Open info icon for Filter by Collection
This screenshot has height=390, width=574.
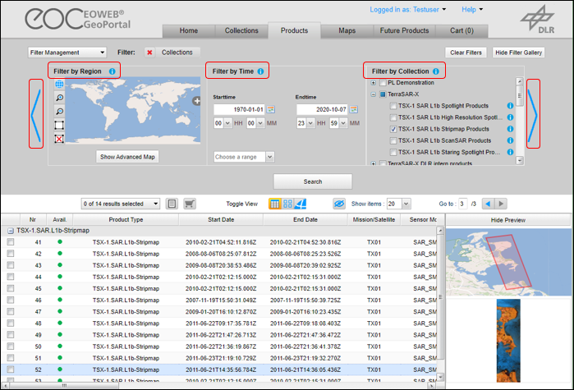[435, 71]
